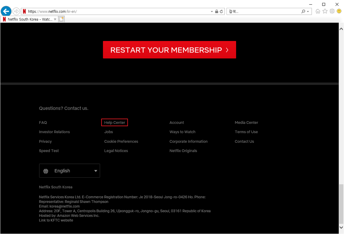Open the Legal Notices link
Screen dimensions: 344x234
pos(116,151)
